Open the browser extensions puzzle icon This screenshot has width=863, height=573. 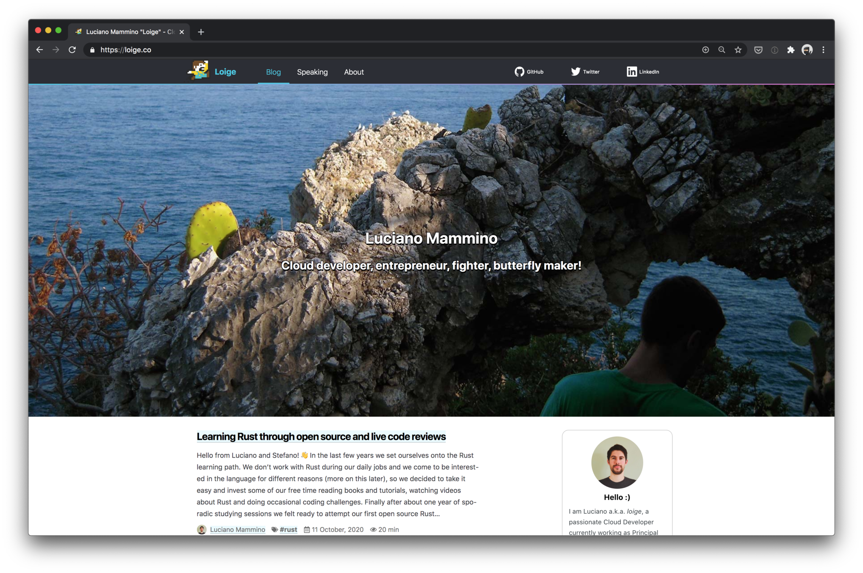[790, 50]
